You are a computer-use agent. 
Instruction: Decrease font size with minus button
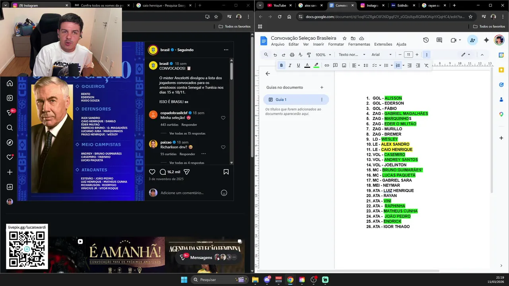(x=399, y=54)
